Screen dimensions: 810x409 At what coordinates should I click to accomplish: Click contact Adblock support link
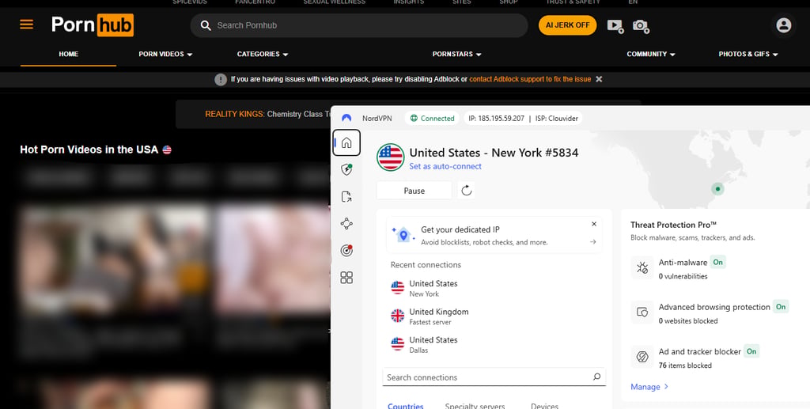point(530,79)
